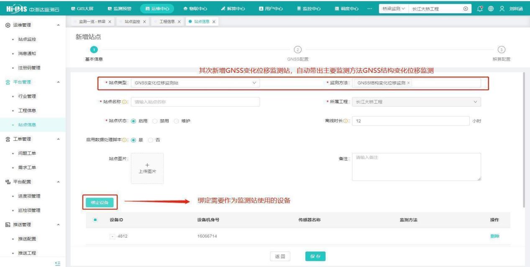Select 禁用 station status radio button
Image resolution: width=530 pixels, height=267 pixels.
(x=155, y=121)
